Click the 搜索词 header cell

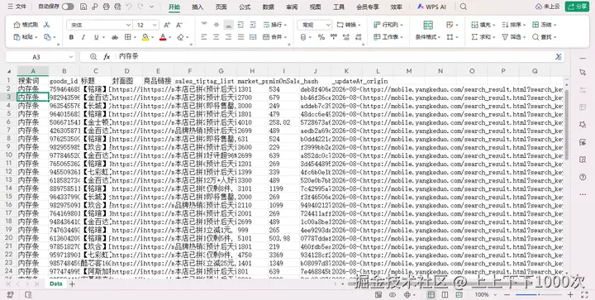tap(33, 81)
